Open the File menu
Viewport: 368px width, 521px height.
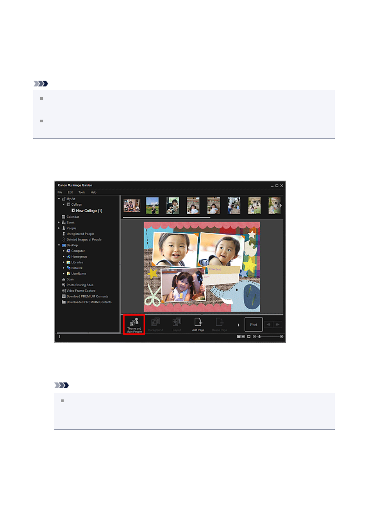(x=60, y=192)
